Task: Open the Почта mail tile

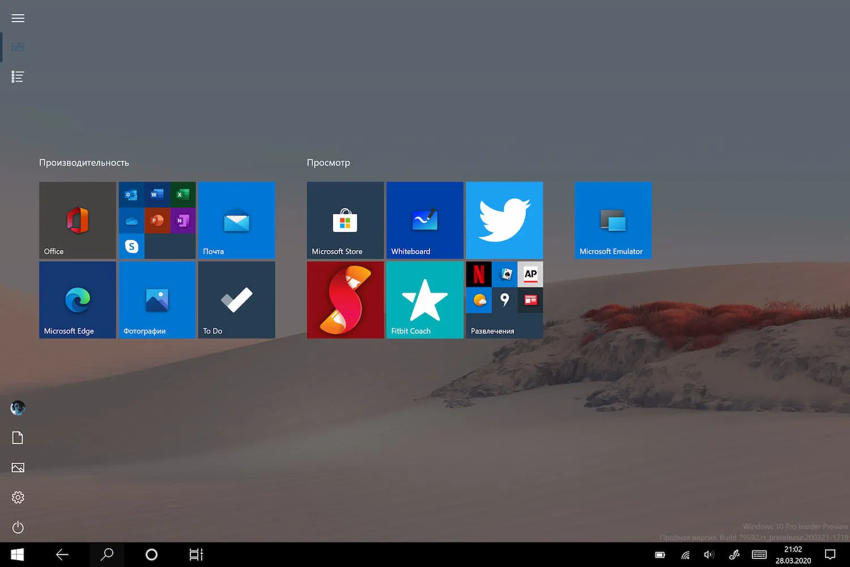Action: [236, 220]
